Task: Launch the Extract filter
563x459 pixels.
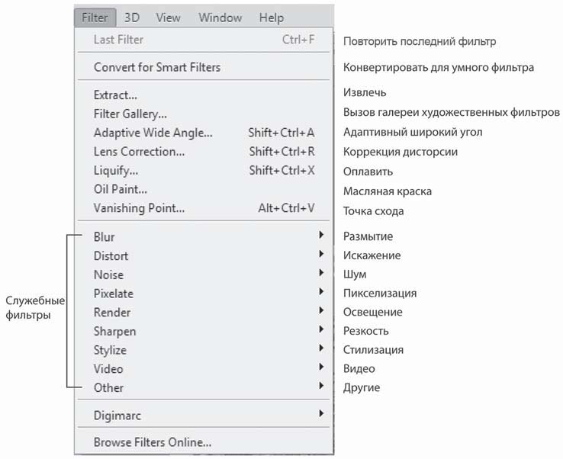Action: [x=115, y=95]
